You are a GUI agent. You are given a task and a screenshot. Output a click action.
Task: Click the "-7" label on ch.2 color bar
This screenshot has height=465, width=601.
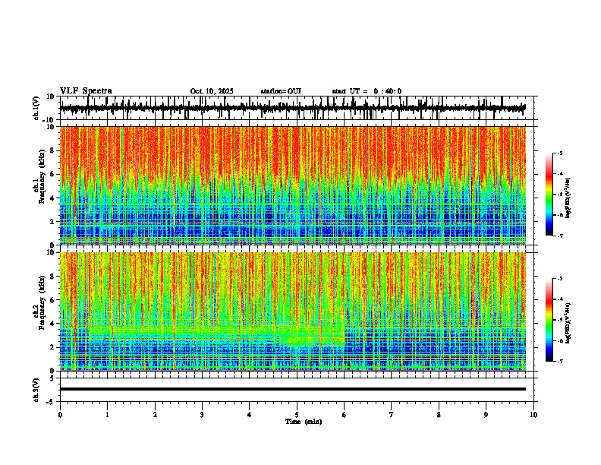pyautogui.click(x=560, y=362)
